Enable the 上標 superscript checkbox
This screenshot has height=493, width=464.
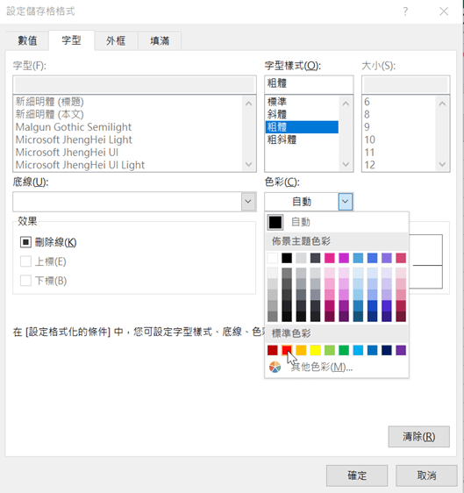point(25,261)
